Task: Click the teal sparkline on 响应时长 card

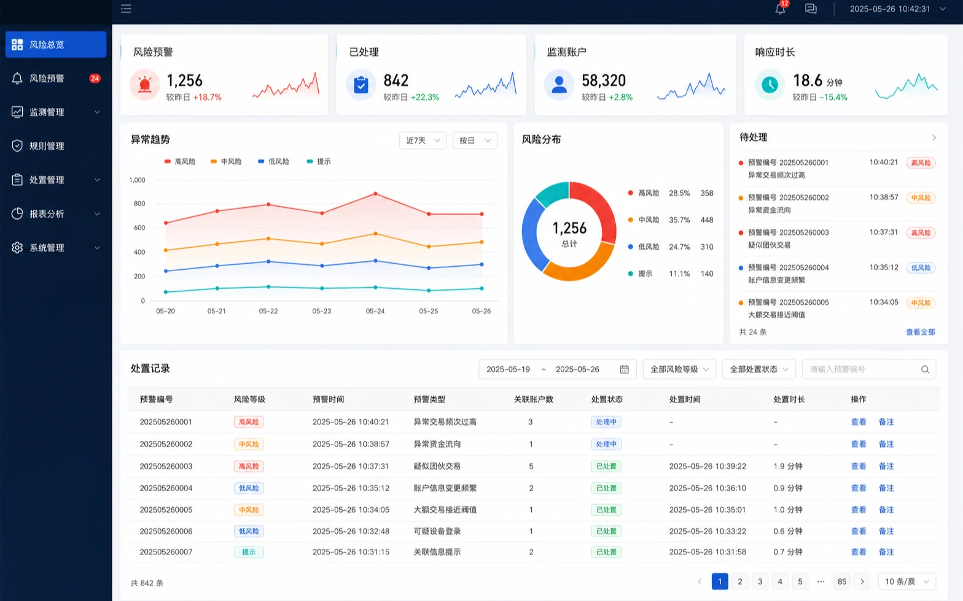Action: tap(906, 86)
